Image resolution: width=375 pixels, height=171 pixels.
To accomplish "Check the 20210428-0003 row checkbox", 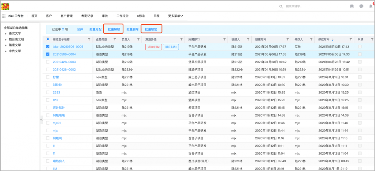I will (48, 62).
